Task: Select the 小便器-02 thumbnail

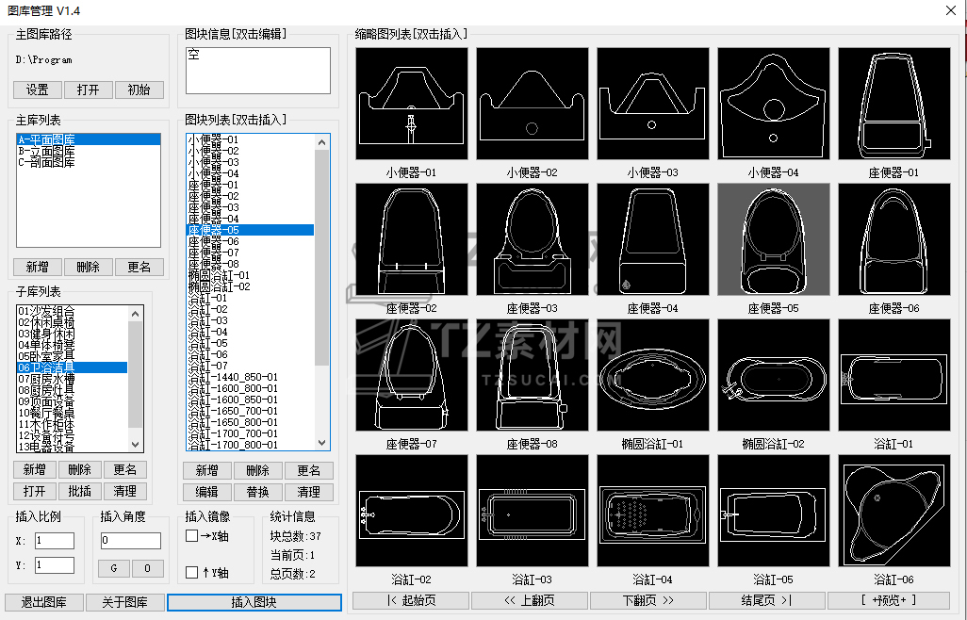Action: (533, 104)
